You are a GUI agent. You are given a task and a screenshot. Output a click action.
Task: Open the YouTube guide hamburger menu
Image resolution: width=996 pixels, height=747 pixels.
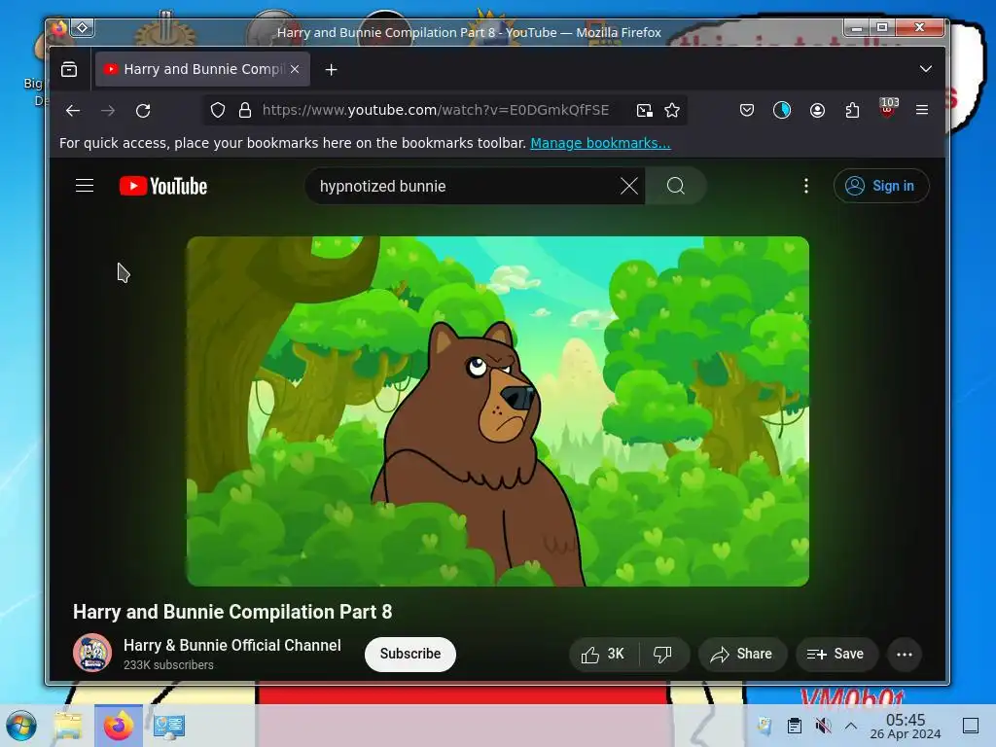click(x=85, y=186)
